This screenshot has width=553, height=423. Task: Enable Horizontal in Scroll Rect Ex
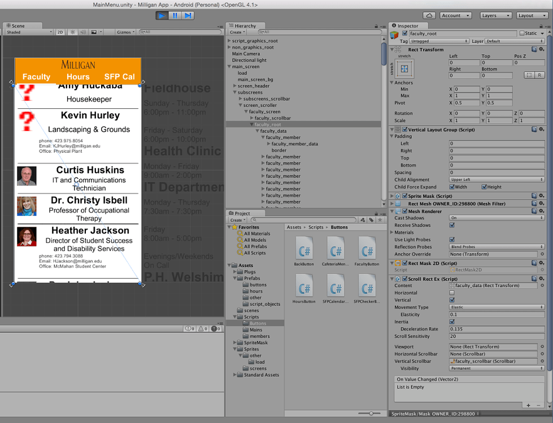(x=452, y=293)
